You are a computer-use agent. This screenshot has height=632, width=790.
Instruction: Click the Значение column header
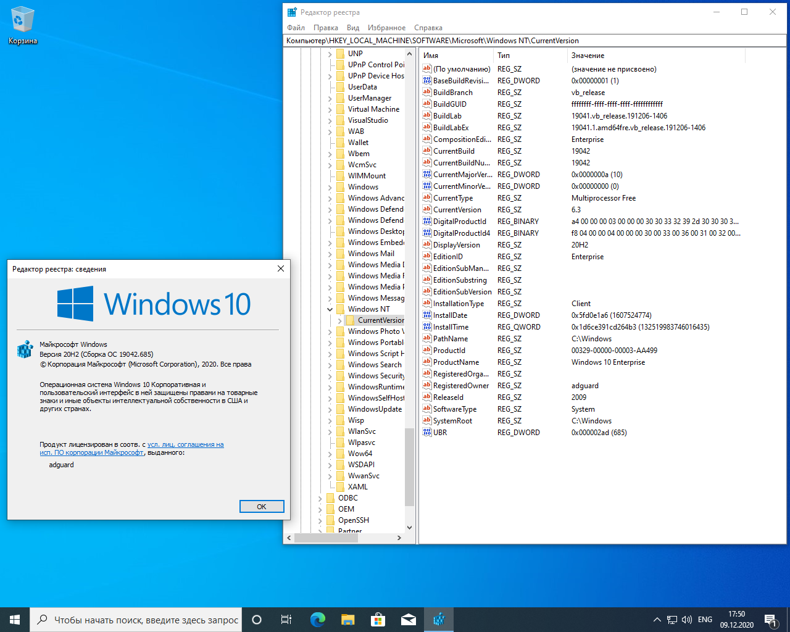656,56
